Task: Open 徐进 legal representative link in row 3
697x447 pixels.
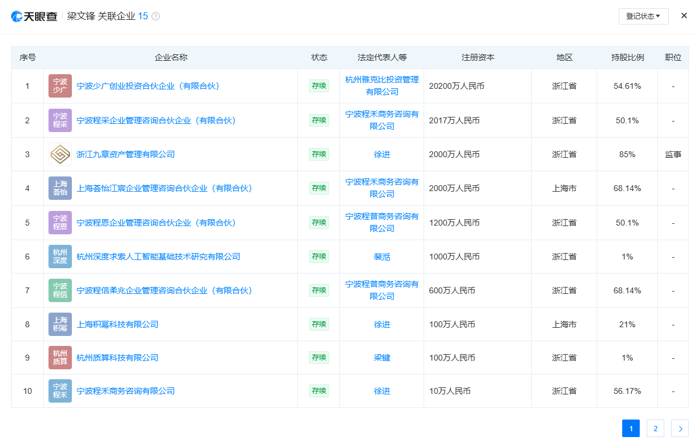Action: tap(382, 154)
